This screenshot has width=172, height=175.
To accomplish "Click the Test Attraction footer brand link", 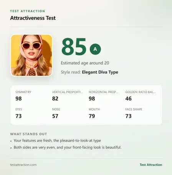I will coord(151,165).
